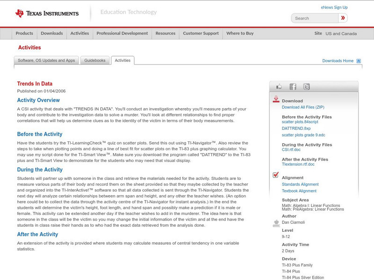Select the Activities tab
Screen dimensions: 374x280
122,60
